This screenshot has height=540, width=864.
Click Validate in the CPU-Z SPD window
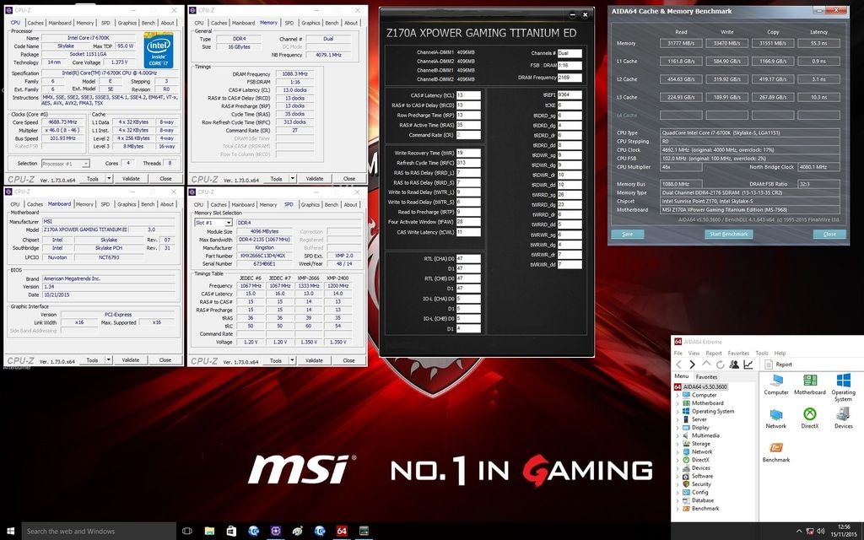(314, 360)
